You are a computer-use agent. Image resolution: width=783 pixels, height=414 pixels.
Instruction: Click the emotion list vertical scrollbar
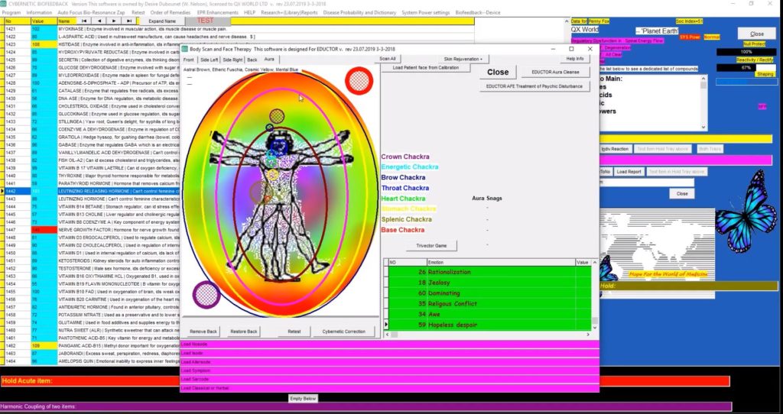tap(594, 294)
